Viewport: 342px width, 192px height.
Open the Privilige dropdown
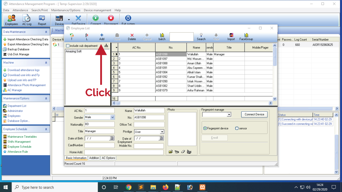click(162, 132)
